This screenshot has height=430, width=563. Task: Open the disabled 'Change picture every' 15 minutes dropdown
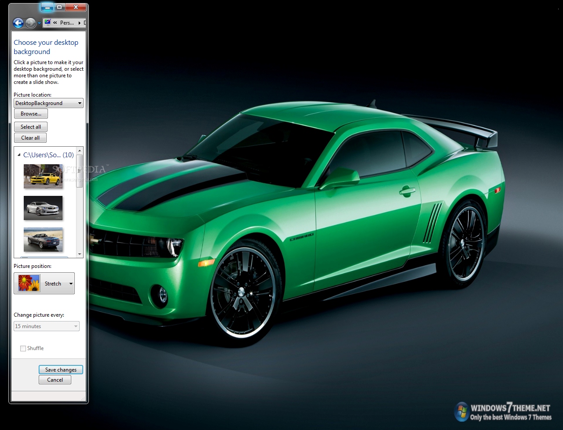[x=47, y=326]
